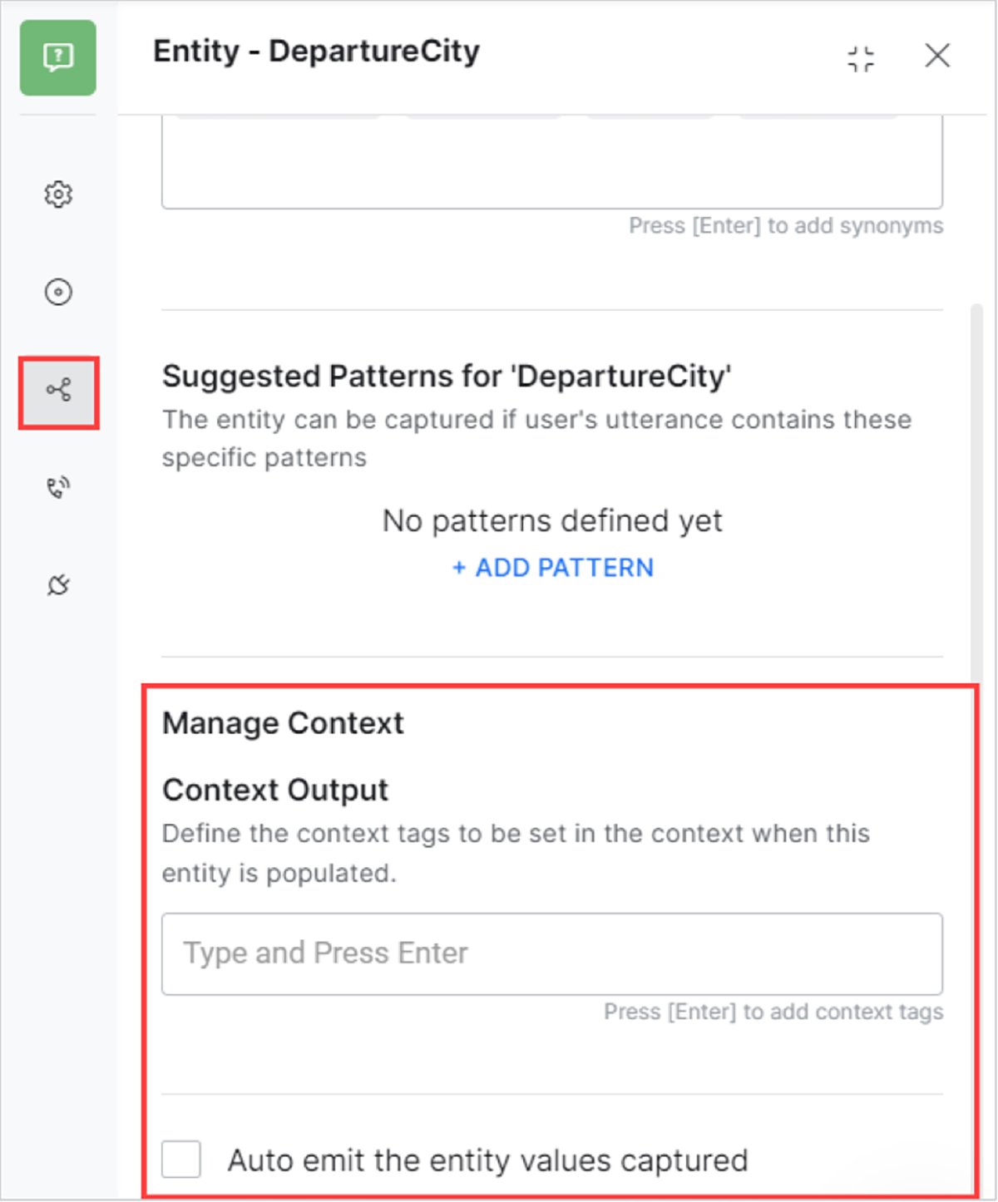
Task: Click the 'Entity - DepartureCity' title
Action: point(316,52)
